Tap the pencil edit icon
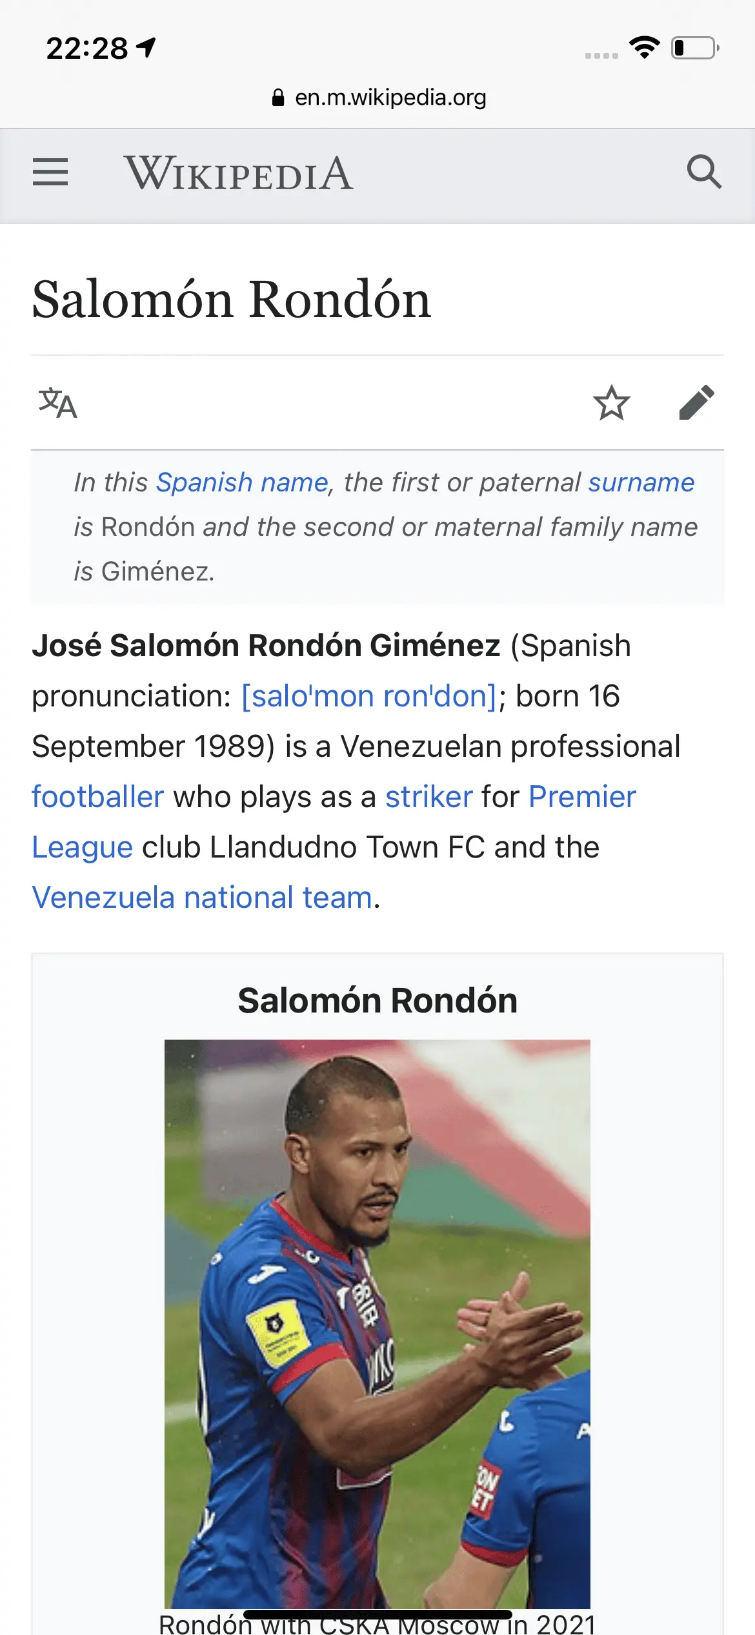 pos(697,403)
